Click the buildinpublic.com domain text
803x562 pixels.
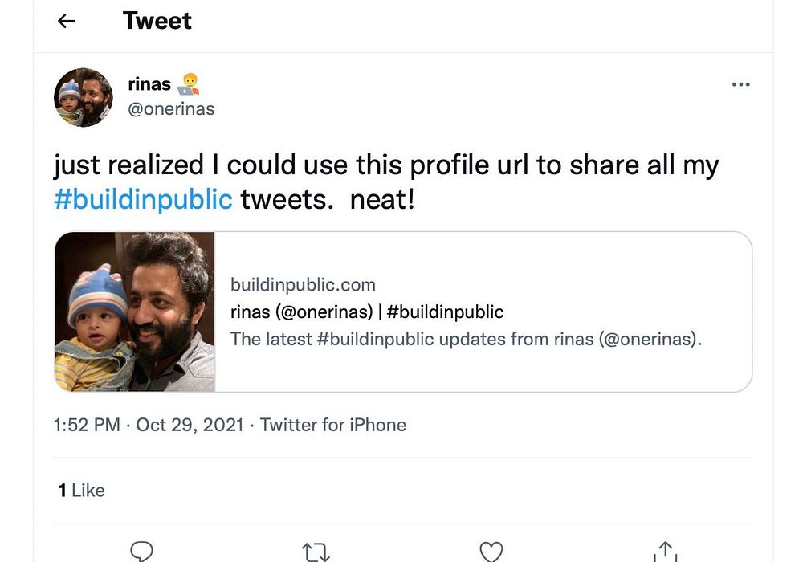(303, 285)
